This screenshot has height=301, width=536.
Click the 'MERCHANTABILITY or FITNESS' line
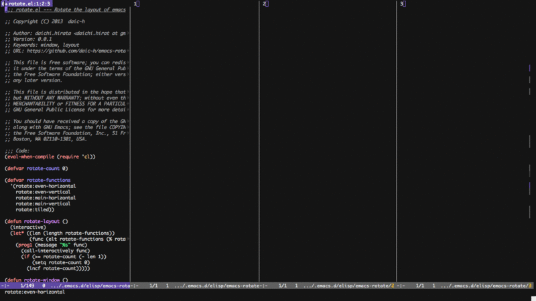point(65,104)
